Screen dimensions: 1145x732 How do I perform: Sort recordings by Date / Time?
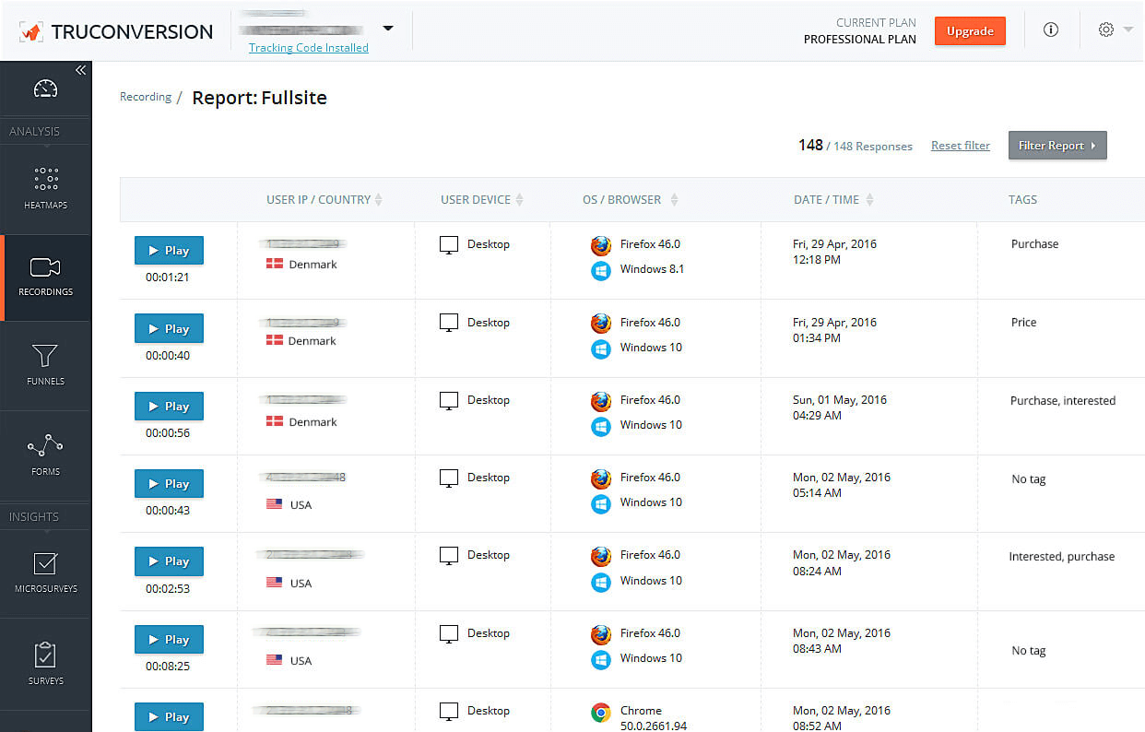(x=869, y=200)
